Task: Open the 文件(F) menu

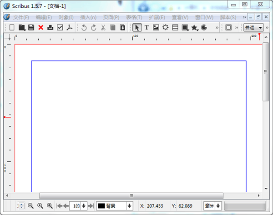Action: (x=21, y=17)
